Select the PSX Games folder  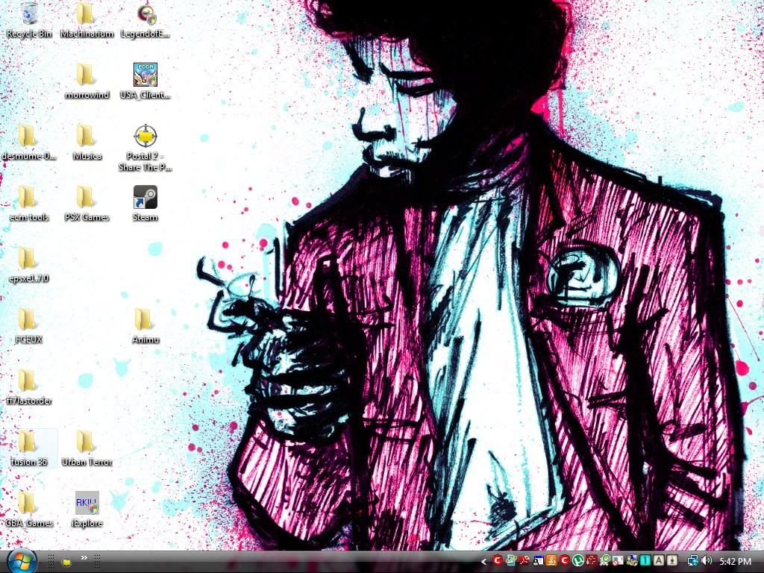(87, 204)
